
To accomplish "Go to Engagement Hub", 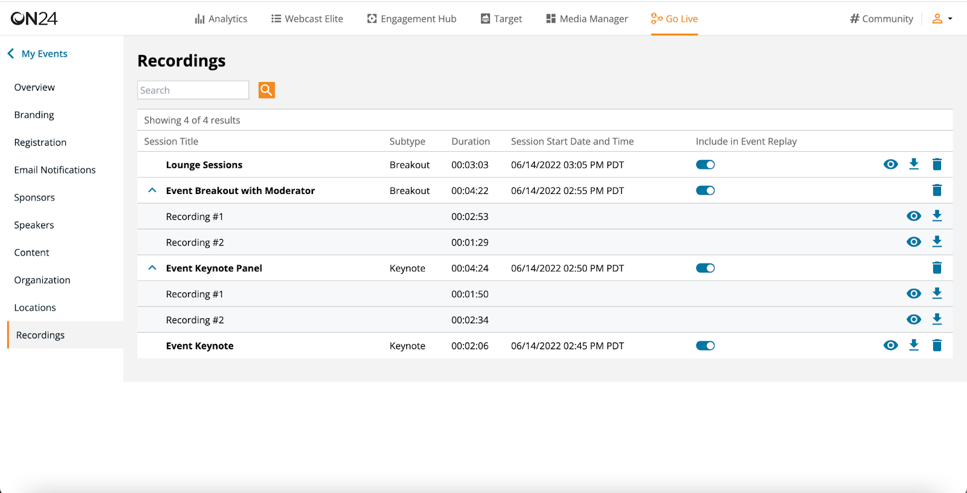I will pyautogui.click(x=412, y=19).
